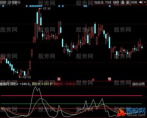The height and width of the screenshot is (118, 147).
Task: Click the 榜 info marker
Action: 110,79
